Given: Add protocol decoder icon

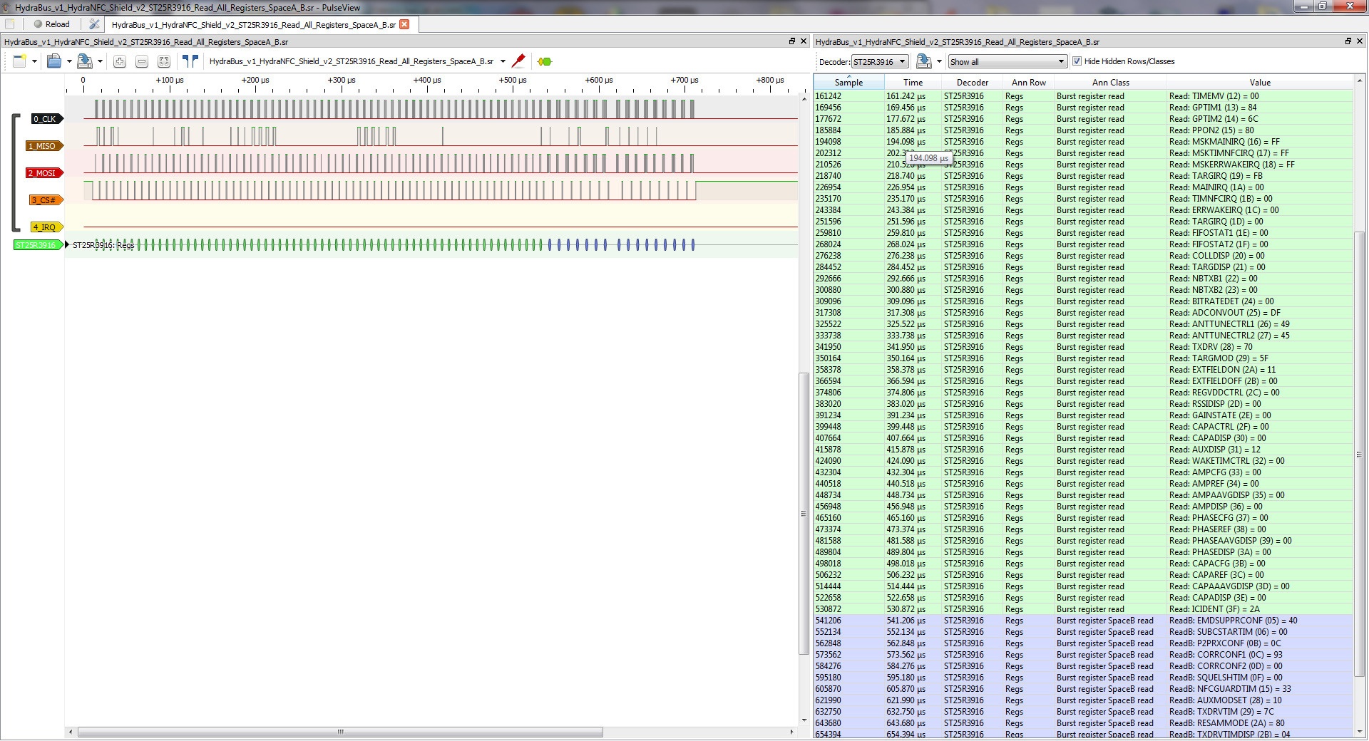Looking at the screenshot, I should tap(545, 61).
